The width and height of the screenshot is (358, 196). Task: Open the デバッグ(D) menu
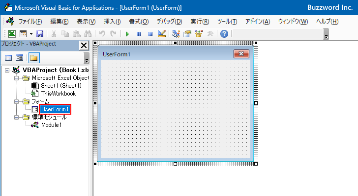[169, 22]
